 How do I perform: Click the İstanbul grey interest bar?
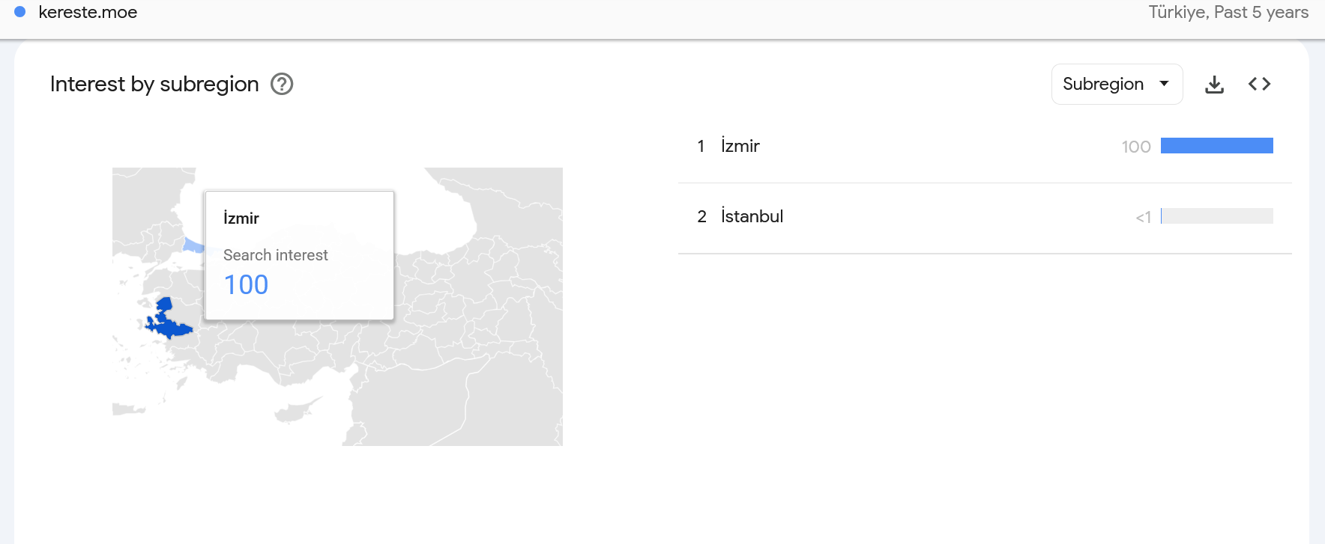tap(1216, 216)
